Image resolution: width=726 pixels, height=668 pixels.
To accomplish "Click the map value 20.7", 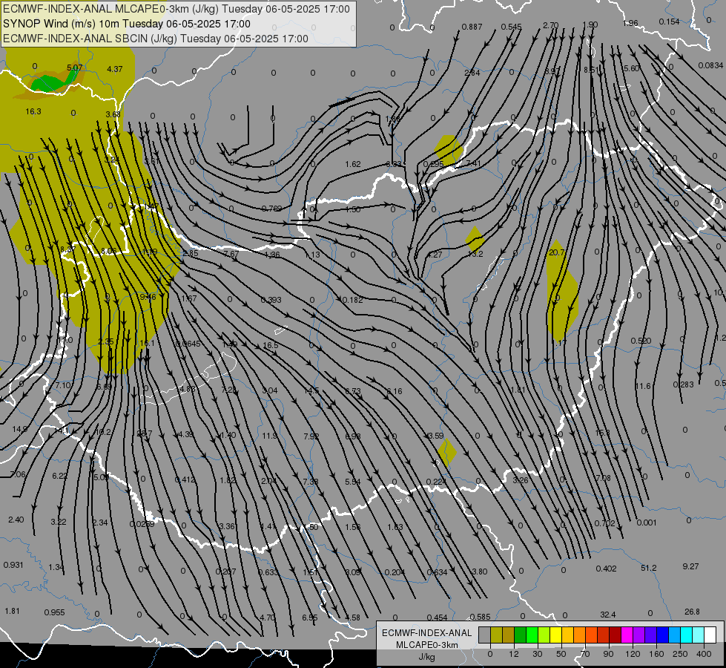I will click(556, 252).
